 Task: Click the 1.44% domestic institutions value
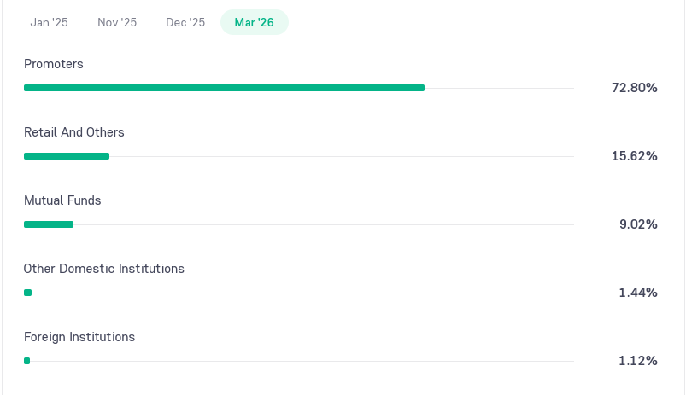coord(638,293)
